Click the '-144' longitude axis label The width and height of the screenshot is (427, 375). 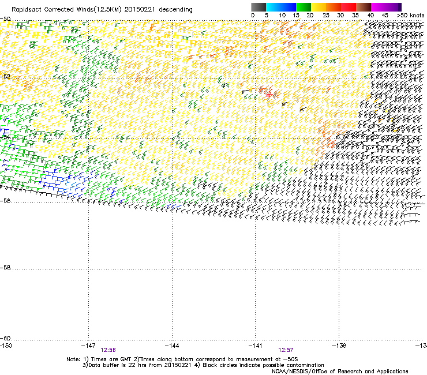point(172,346)
